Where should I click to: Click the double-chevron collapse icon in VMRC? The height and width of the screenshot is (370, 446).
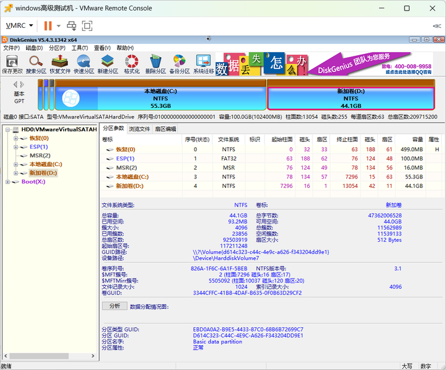[x=437, y=26]
